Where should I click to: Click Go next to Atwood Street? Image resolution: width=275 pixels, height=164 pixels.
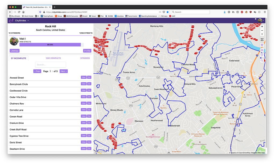[x=89, y=77]
